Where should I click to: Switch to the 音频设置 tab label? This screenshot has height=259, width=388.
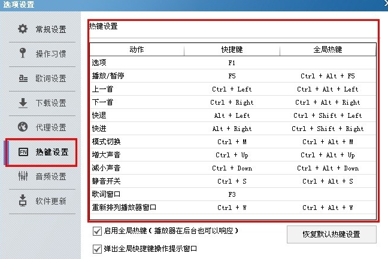(51, 176)
